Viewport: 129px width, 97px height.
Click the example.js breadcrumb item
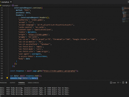(6, 6)
